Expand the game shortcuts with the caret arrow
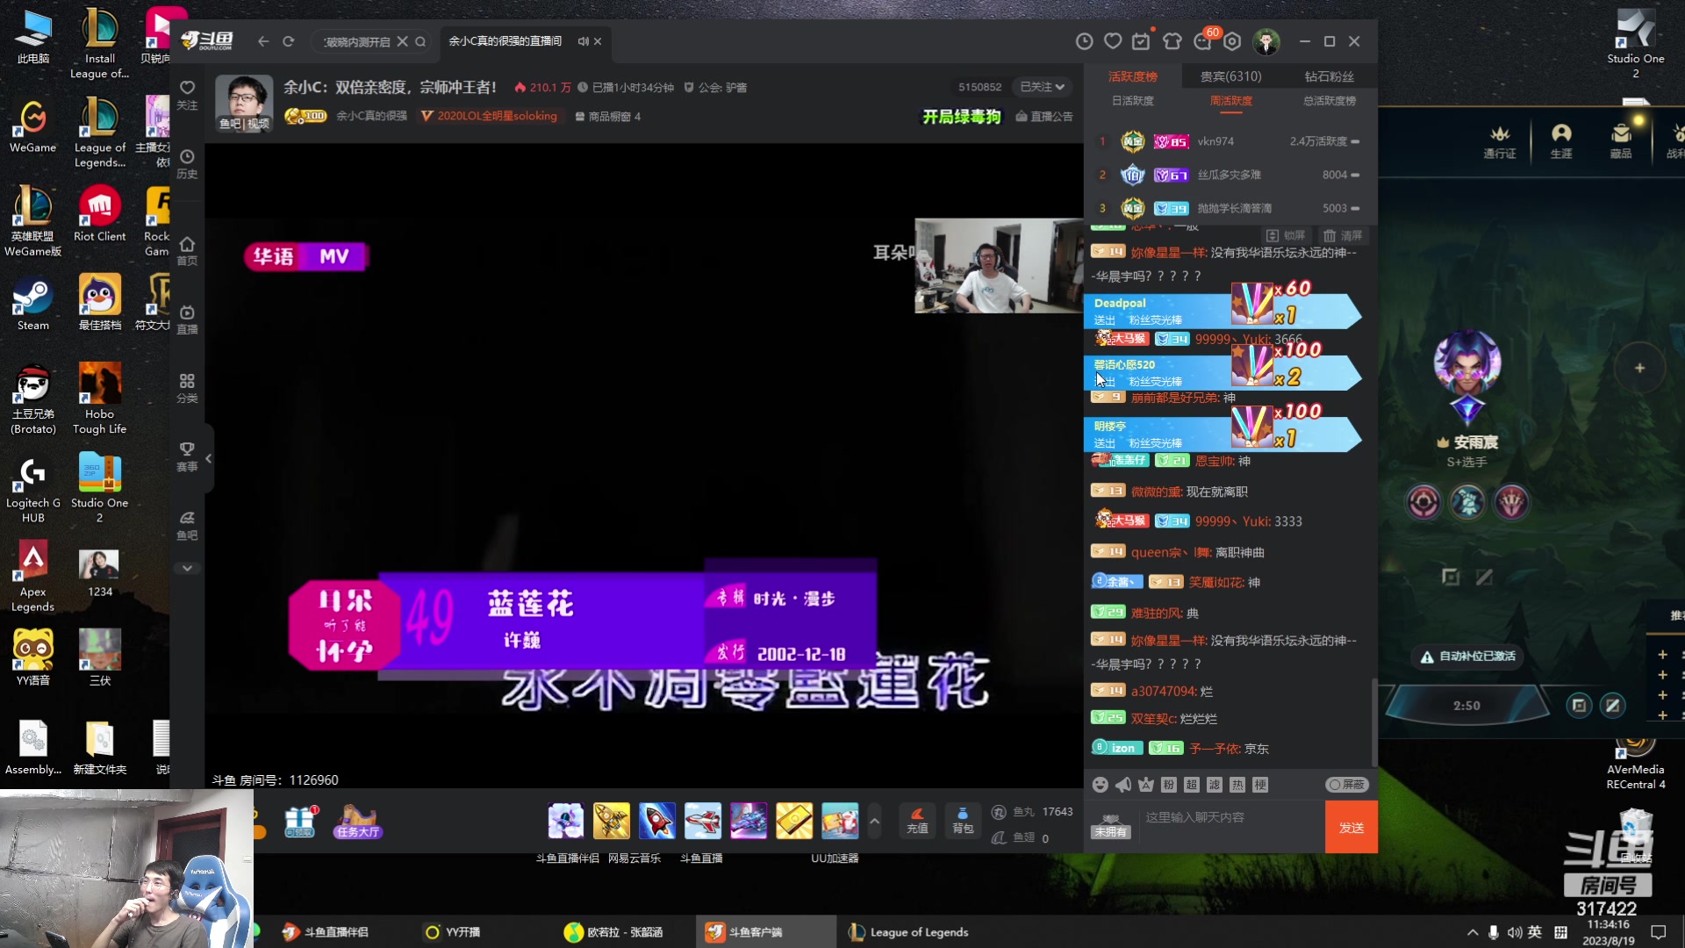The width and height of the screenshot is (1685, 948). 875,821
